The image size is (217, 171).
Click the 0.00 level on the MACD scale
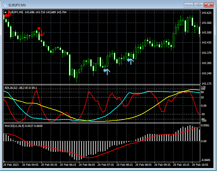pos(204,141)
